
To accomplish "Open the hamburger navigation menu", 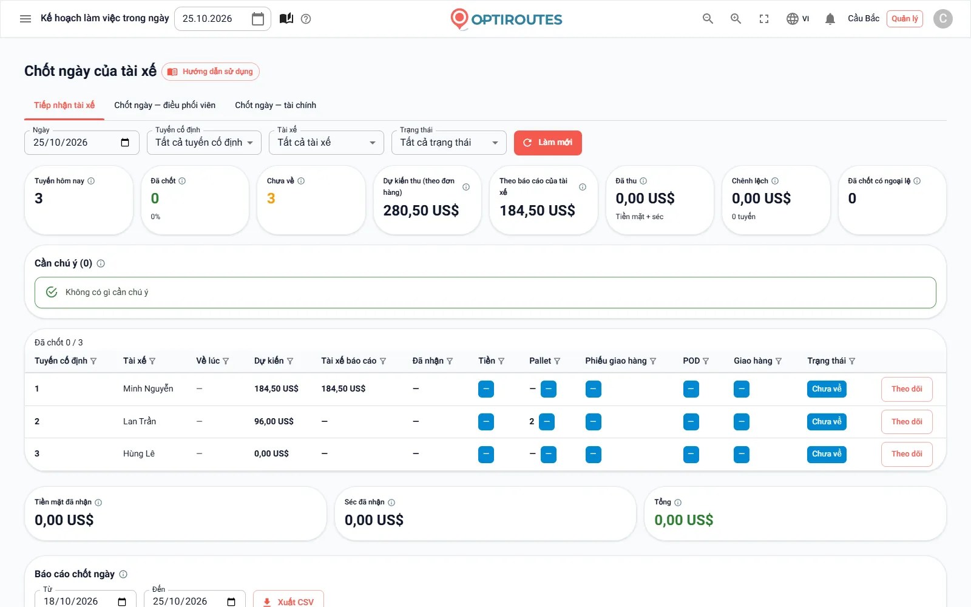I will pos(25,19).
